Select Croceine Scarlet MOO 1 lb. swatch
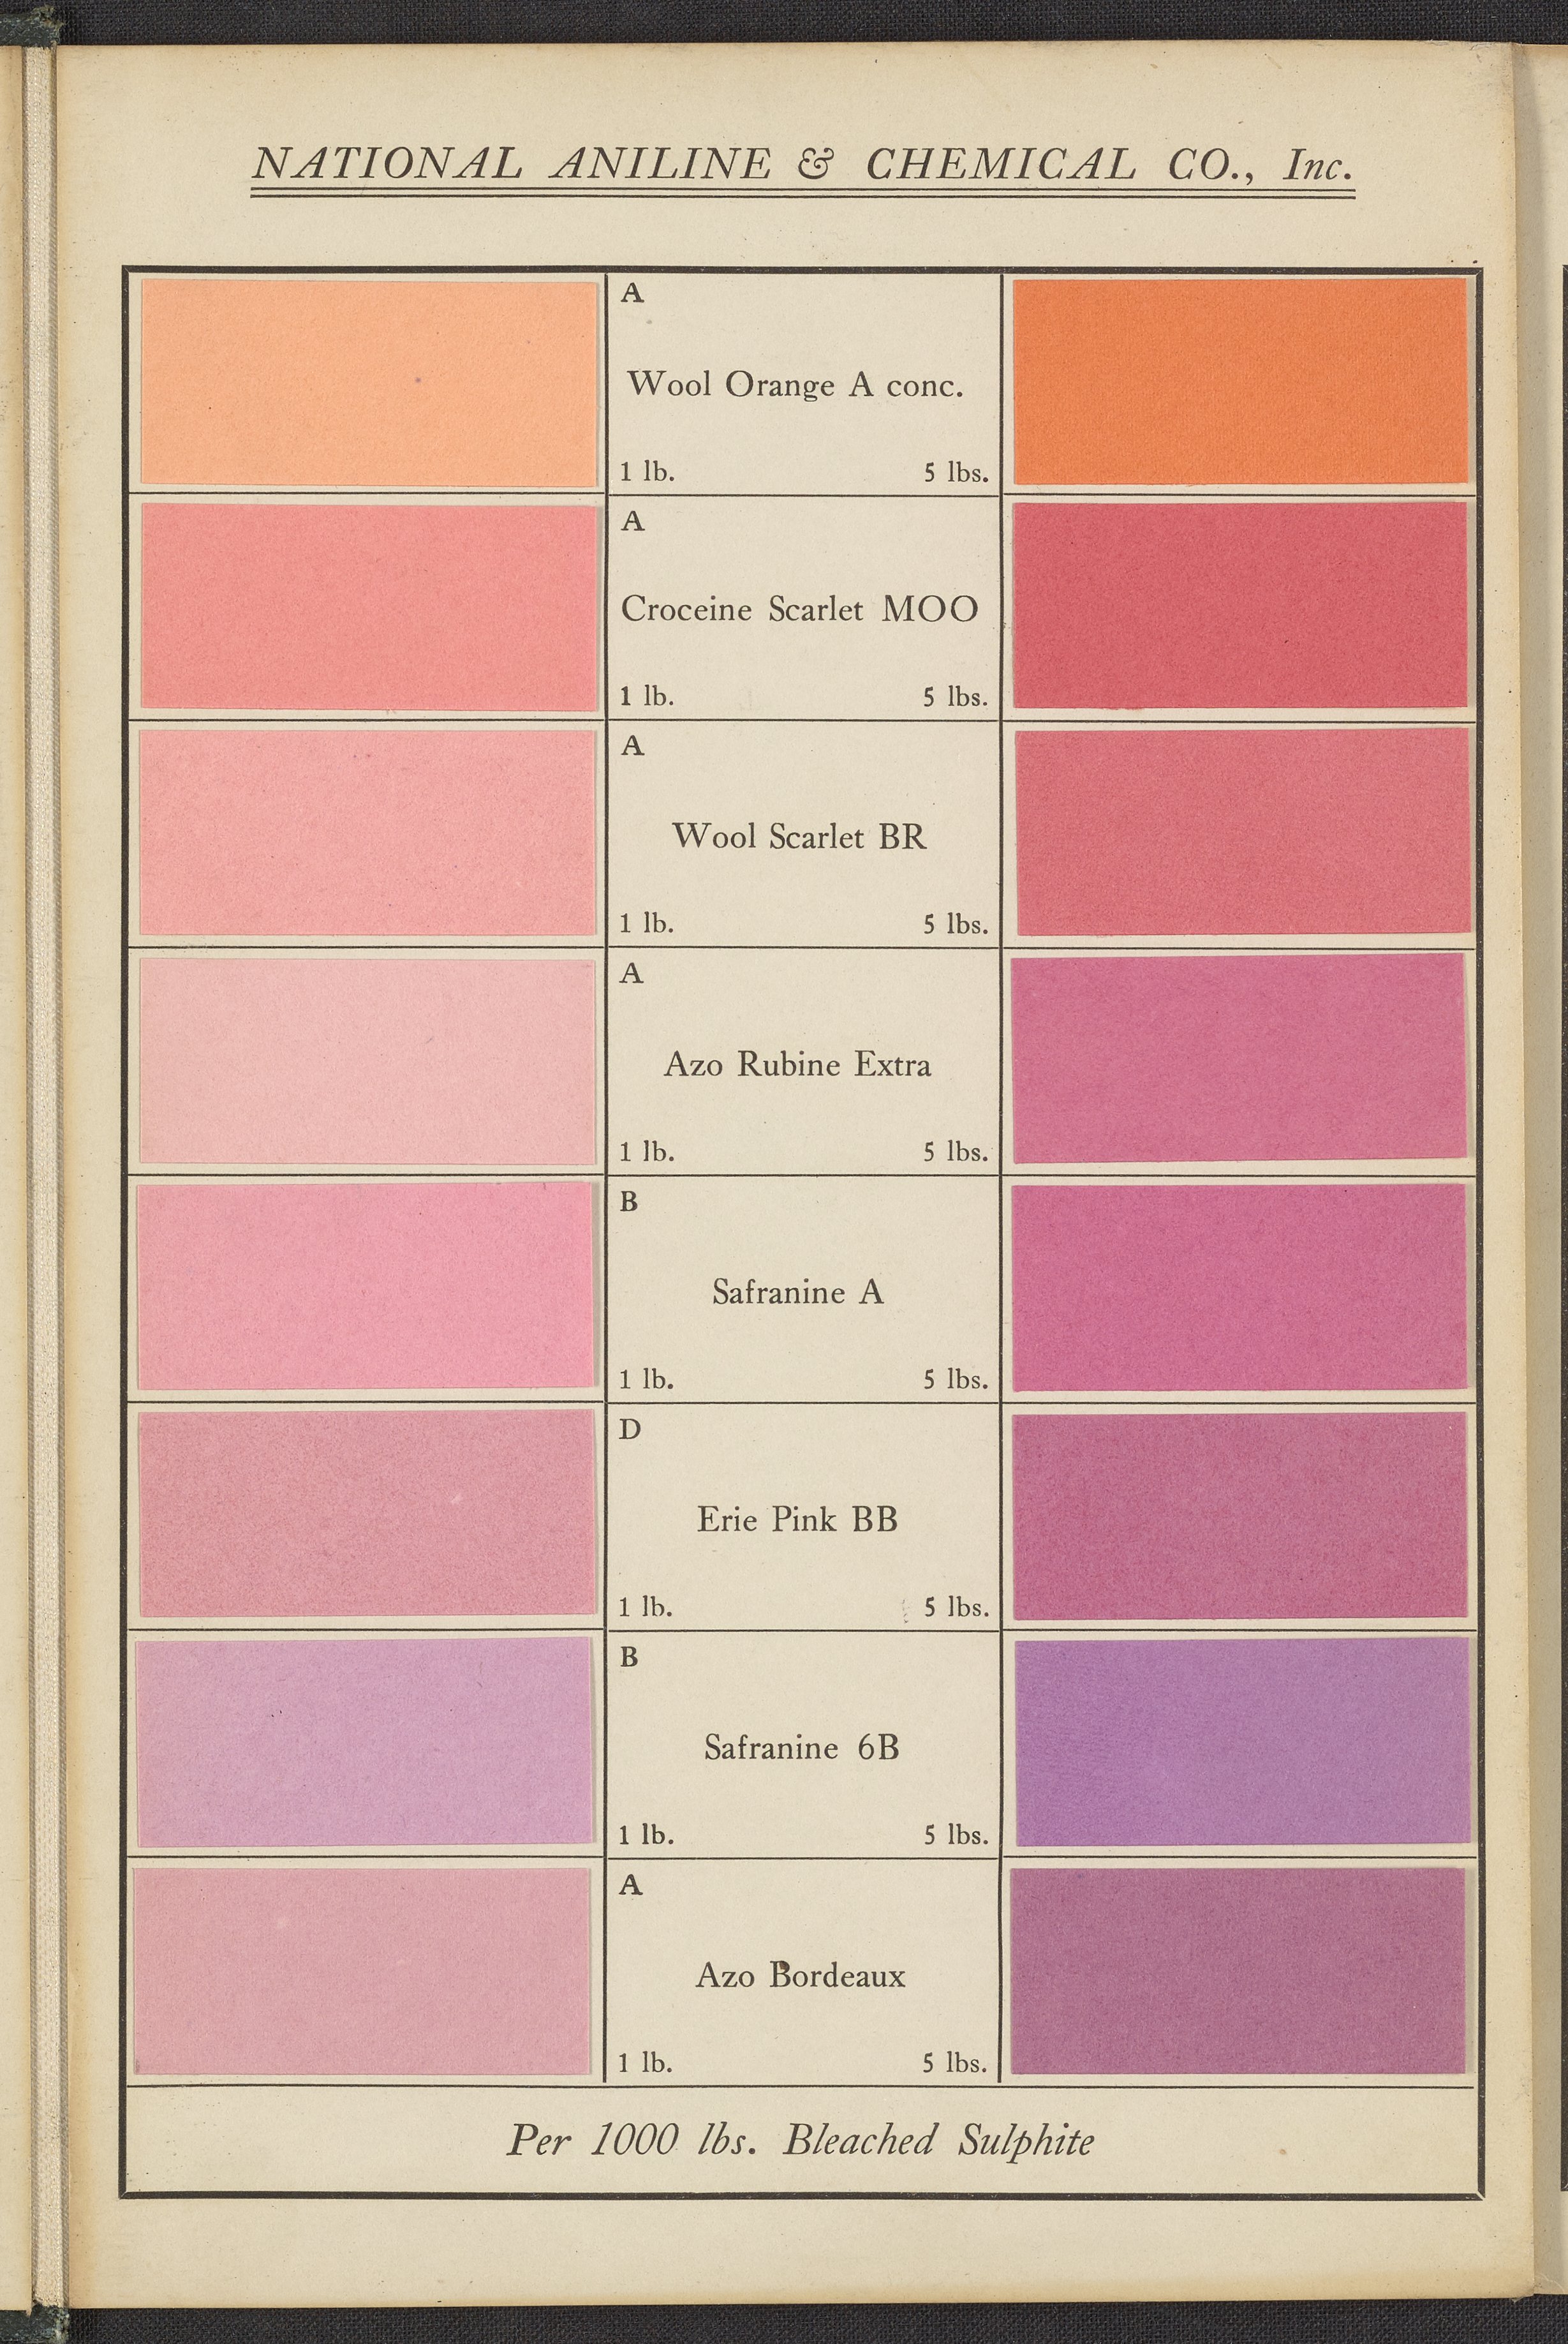The height and width of the screenshot is (2344, 1568). click(x=368, y=606)
